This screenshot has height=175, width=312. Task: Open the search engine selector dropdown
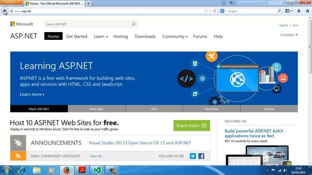223,11
